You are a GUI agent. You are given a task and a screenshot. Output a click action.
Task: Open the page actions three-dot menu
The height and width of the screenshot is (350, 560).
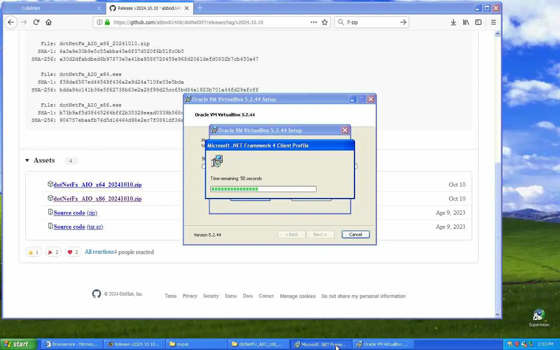click(314, 22)
